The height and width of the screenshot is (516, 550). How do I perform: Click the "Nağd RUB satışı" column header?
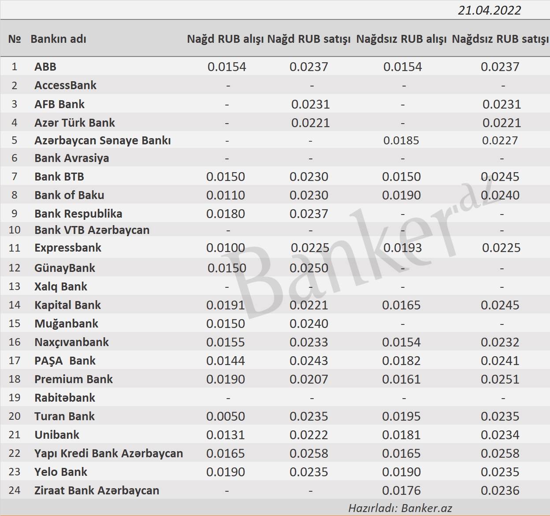point(309,39)
